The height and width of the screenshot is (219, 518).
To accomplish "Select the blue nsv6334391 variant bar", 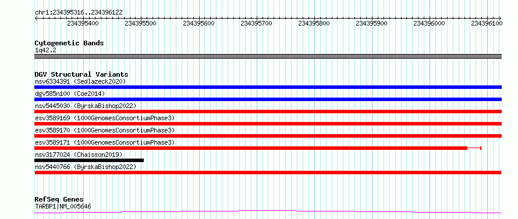I will tap(268, 87).
